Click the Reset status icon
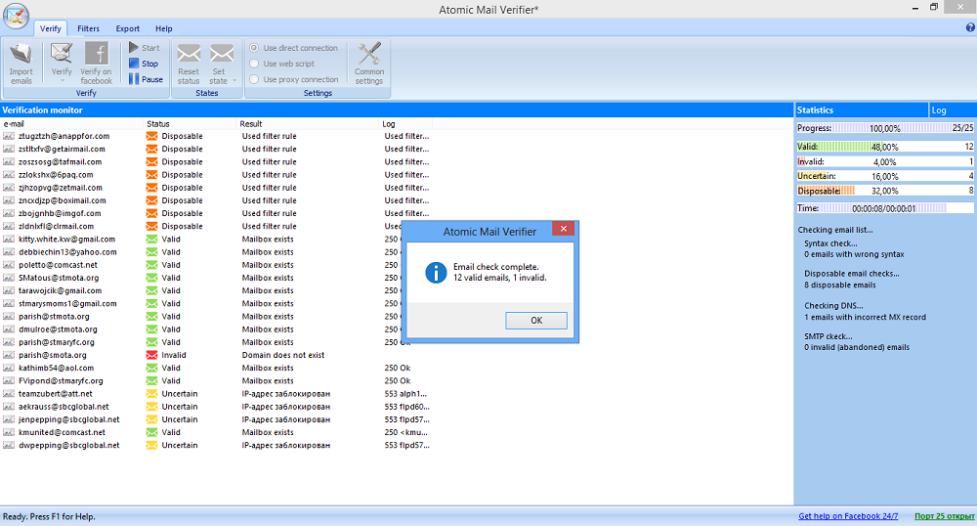The width and height of the screenshot is (977, 526). tap(189, 54)
